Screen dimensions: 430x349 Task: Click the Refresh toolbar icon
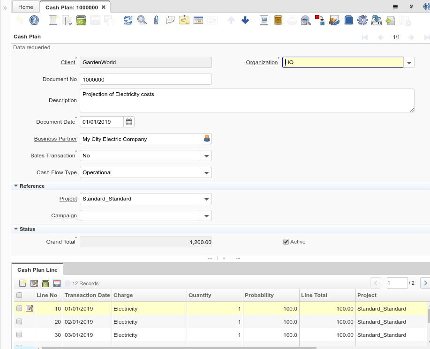[x=128, y=20]
